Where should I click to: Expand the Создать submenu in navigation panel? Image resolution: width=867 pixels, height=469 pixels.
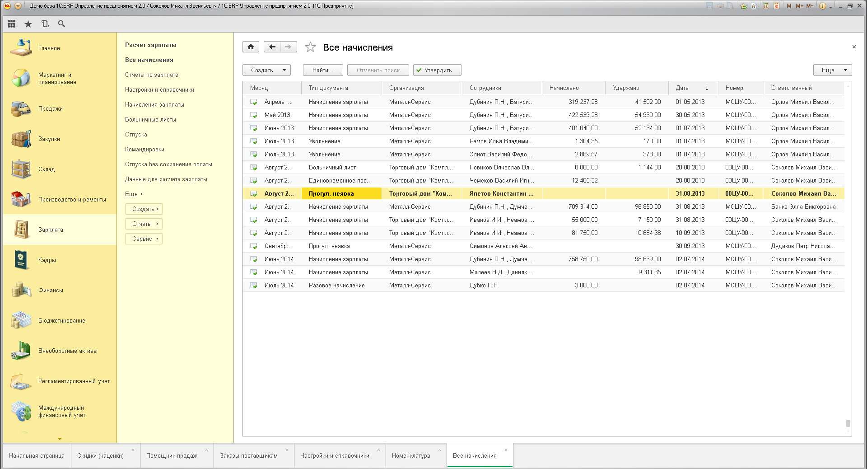[x=144, y=209]
